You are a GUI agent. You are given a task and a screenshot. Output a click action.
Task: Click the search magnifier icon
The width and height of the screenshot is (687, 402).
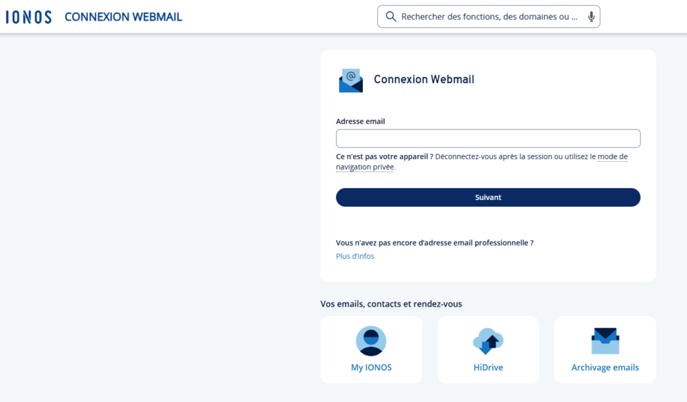[390, 17]
